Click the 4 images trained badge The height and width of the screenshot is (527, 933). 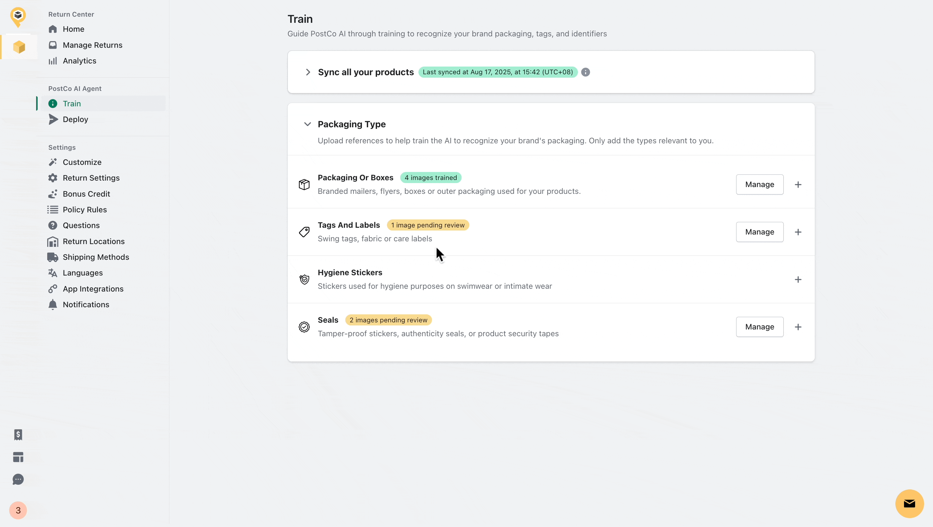click(x=431, y=178)
